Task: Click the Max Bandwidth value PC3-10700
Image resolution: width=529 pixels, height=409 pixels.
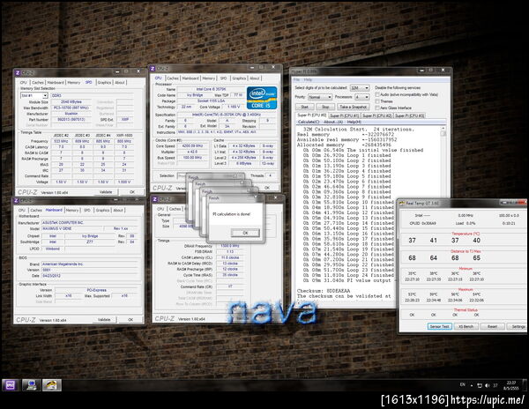Action: click(71, 108)
